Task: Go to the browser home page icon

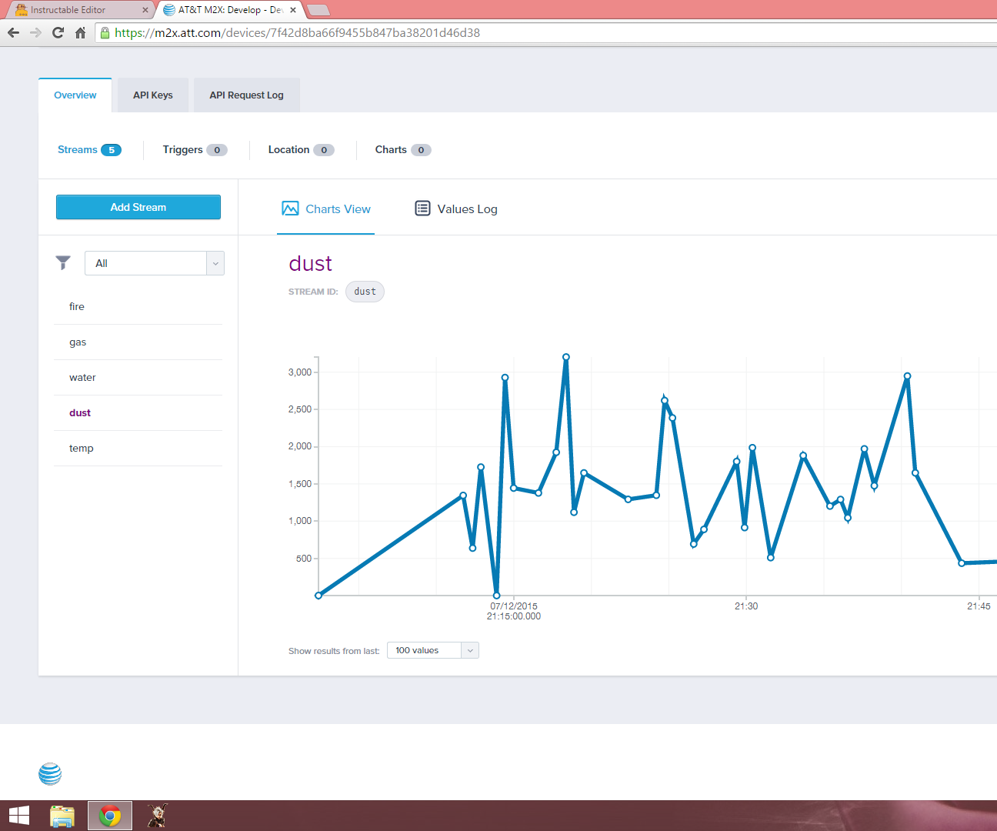Action: [80, 33]
